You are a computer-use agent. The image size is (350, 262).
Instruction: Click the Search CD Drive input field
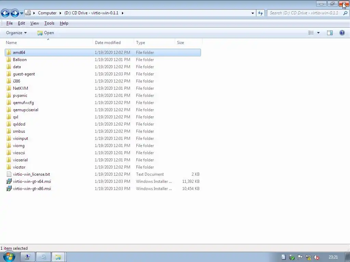tap(304, 13)
